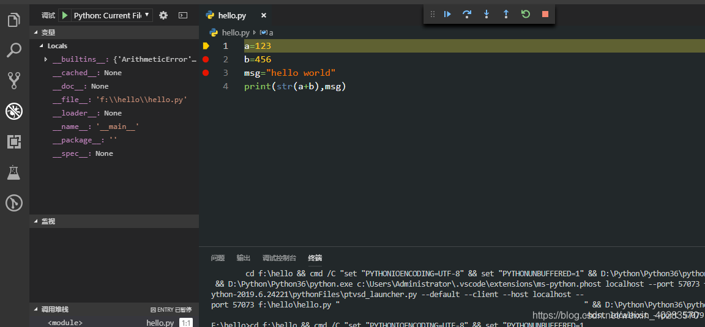The image size is (705, 327).
Task: Click the ENTRY 已暂停 status label
Action: (x=171, y=309)
